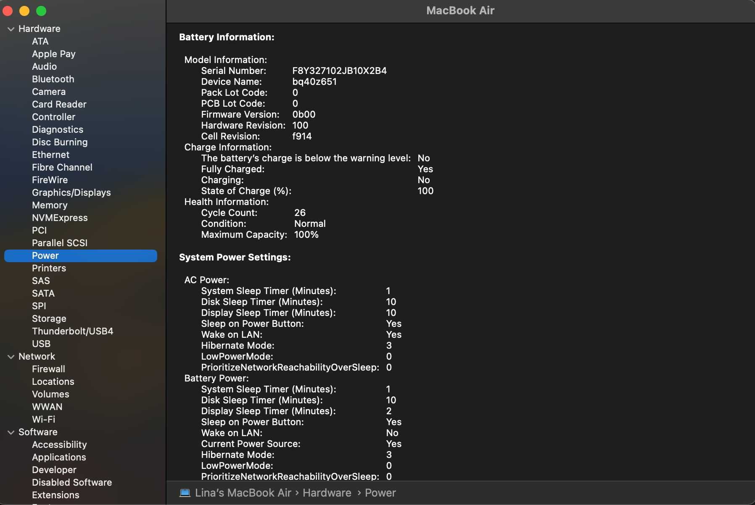Collapse the Hardware section chevron

11,29
